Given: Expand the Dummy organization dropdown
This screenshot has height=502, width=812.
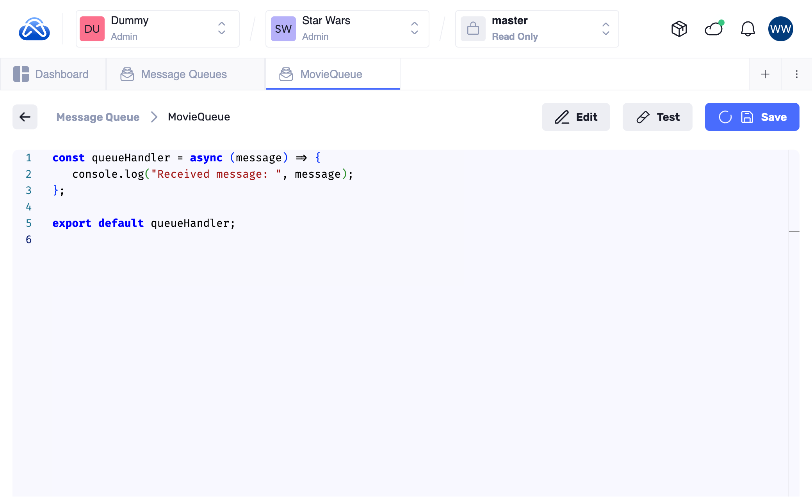Looking at the screenshot, I should tap(221, 29).
